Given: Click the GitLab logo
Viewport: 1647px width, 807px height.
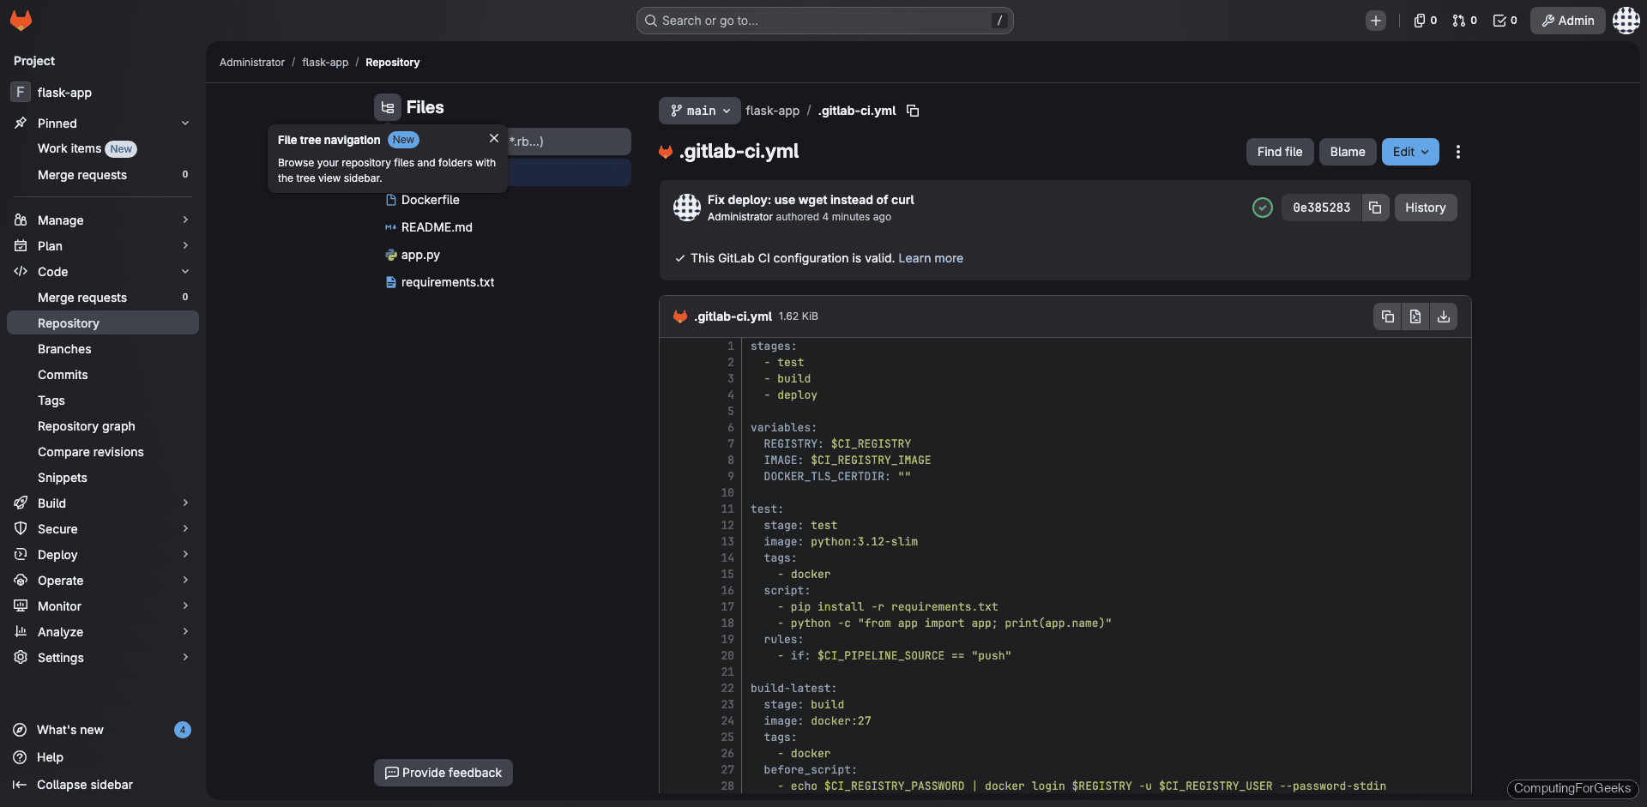Looking at the screenshot, I should point(21,21).
